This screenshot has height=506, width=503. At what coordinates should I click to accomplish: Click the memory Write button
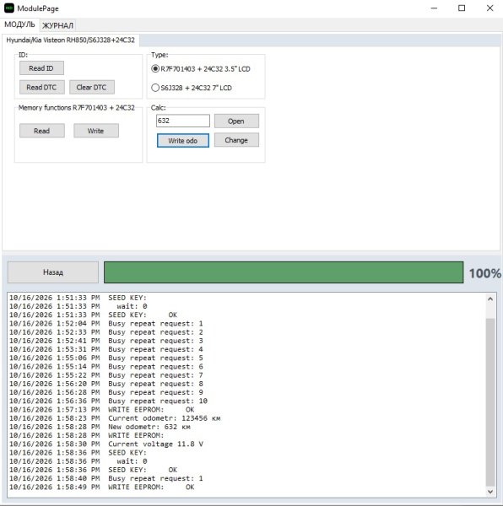click(96, 131)
